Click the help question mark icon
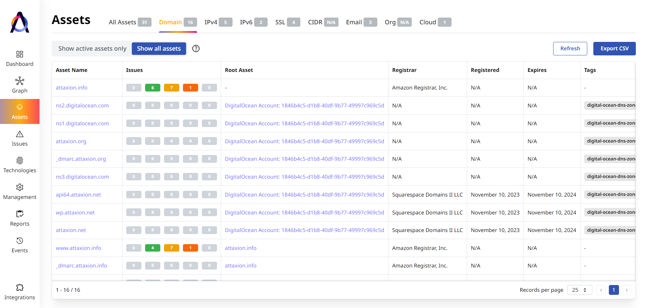The image size is (648, 308). click(196, 49)
